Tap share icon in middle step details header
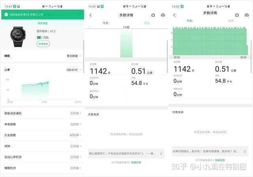This screenshot has width=253, height=177. pos(153,15)
